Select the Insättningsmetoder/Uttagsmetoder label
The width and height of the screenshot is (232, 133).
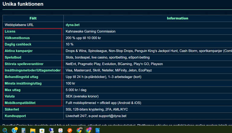[33, 70]
